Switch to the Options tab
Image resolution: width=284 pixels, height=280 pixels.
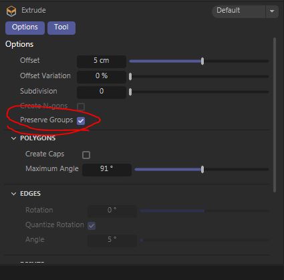pos(25,27)
